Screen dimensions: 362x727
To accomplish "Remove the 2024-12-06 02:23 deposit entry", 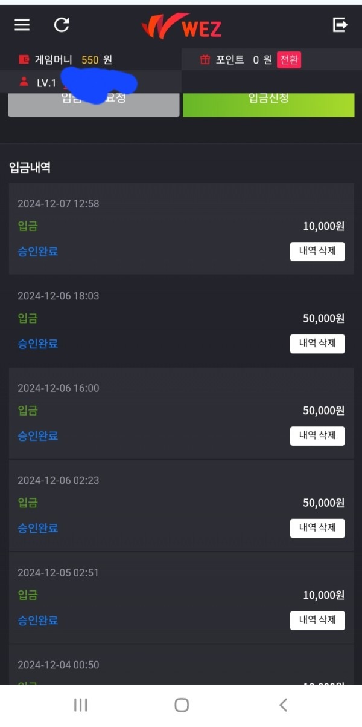I will (x=317, y=527).
